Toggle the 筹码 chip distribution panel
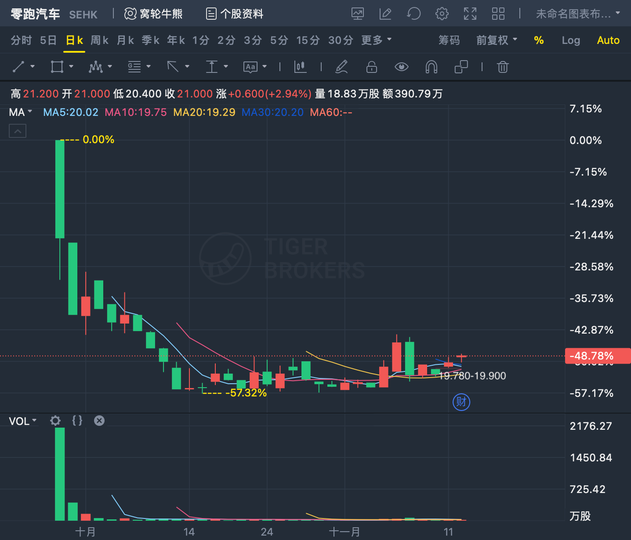 click(x=449, y=40)
